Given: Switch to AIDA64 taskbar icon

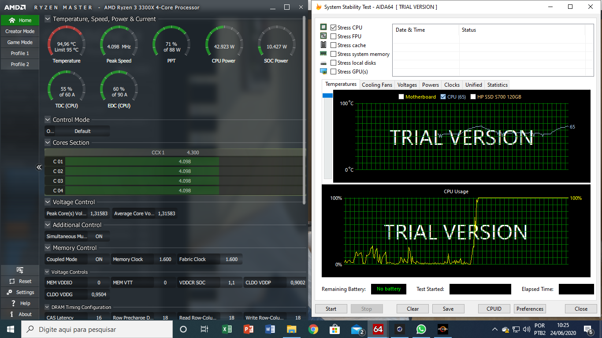Looking at the screenshot, I should coord(378,329).
